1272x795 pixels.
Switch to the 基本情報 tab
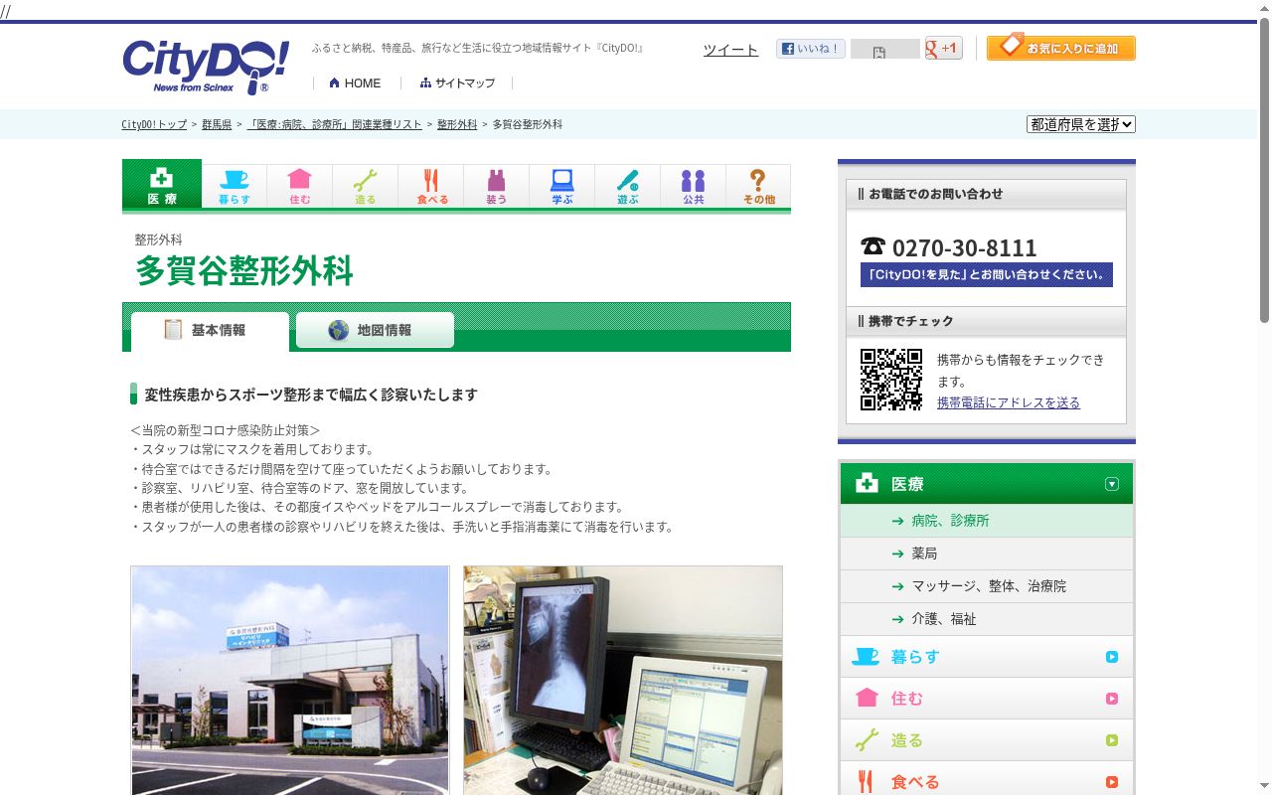tap(210, 331)
